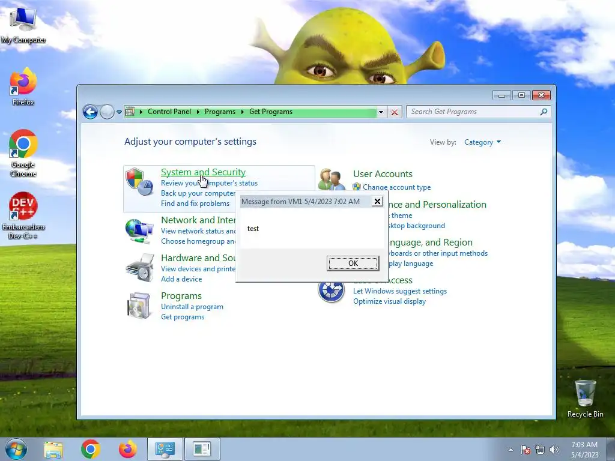Click Control Panel breadcrumb

pos(169,112)
